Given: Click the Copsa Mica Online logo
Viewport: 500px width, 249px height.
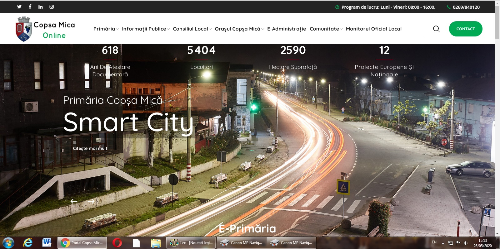Looking at the screenshot, I should pos(45,29).
